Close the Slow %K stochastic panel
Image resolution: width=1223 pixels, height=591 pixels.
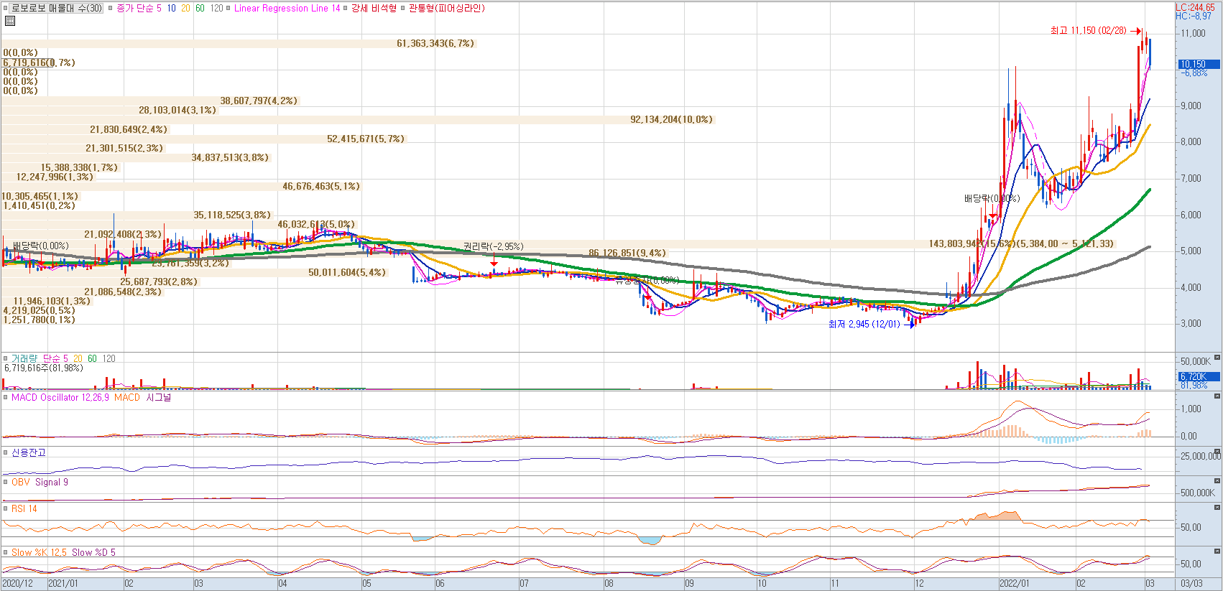pos(1217,551)
